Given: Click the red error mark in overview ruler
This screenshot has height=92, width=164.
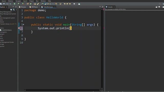Looking at the screenshot, I should [x=104, y=28].
